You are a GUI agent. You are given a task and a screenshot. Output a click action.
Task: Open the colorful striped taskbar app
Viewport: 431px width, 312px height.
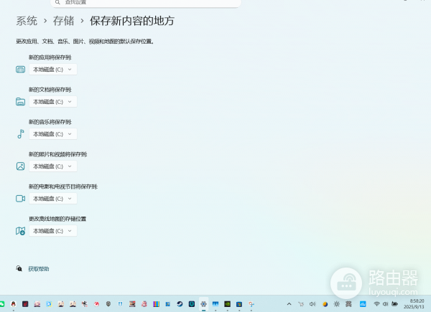pos(156,304)
